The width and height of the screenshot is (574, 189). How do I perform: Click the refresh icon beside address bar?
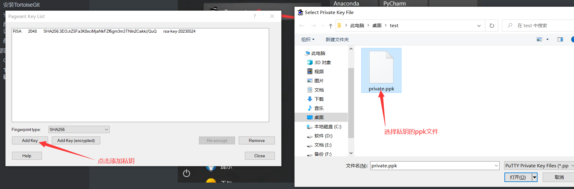(492, 26)
